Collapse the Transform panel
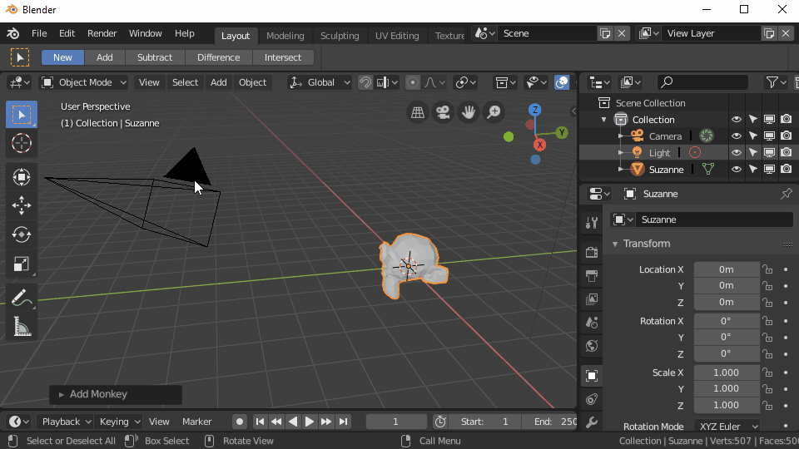The width and height of the screenshot is (799, 449). [x=615, y=244]
